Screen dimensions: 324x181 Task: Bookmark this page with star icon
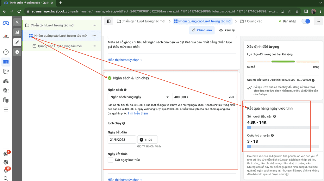pyautogui.click(x=297, y=11)
